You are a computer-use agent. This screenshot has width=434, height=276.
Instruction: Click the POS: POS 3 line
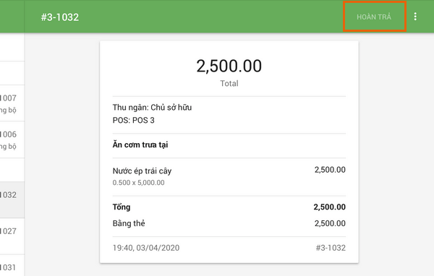(x=133, y=121)
